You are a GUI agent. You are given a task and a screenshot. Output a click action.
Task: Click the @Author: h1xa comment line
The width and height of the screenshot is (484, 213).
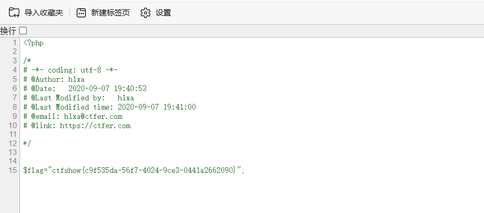(x=53, y=79)
